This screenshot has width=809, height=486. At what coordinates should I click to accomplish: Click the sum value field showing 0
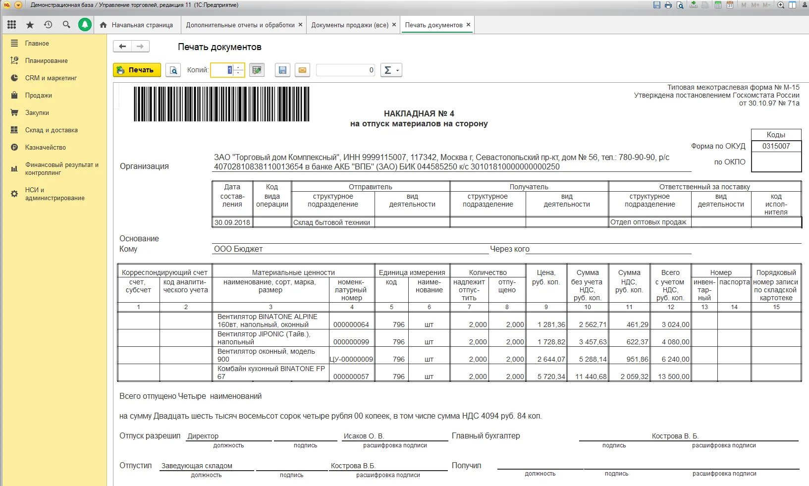pos(346,70)
